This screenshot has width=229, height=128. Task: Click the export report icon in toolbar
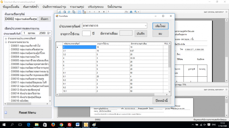click(59, 12)
